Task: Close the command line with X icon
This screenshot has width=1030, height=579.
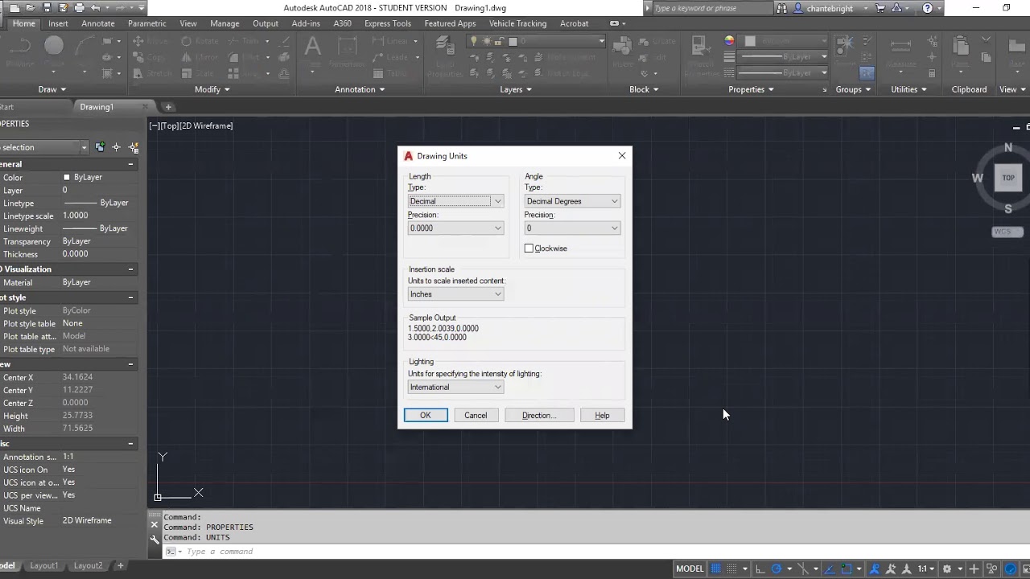Action: tap(154, 524)
